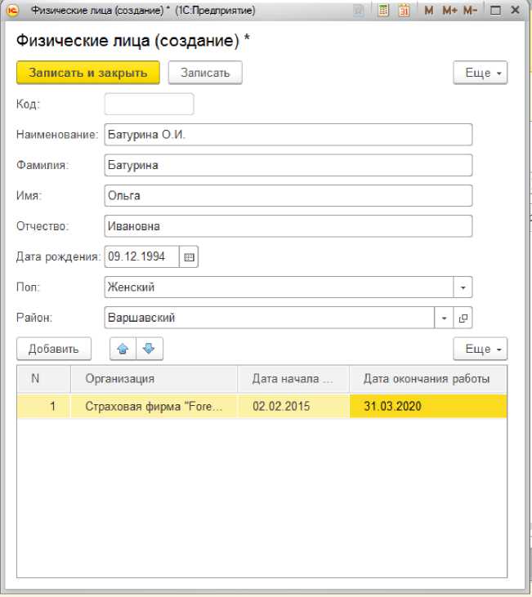Click the 1C application logo icon

click(12, 10)
